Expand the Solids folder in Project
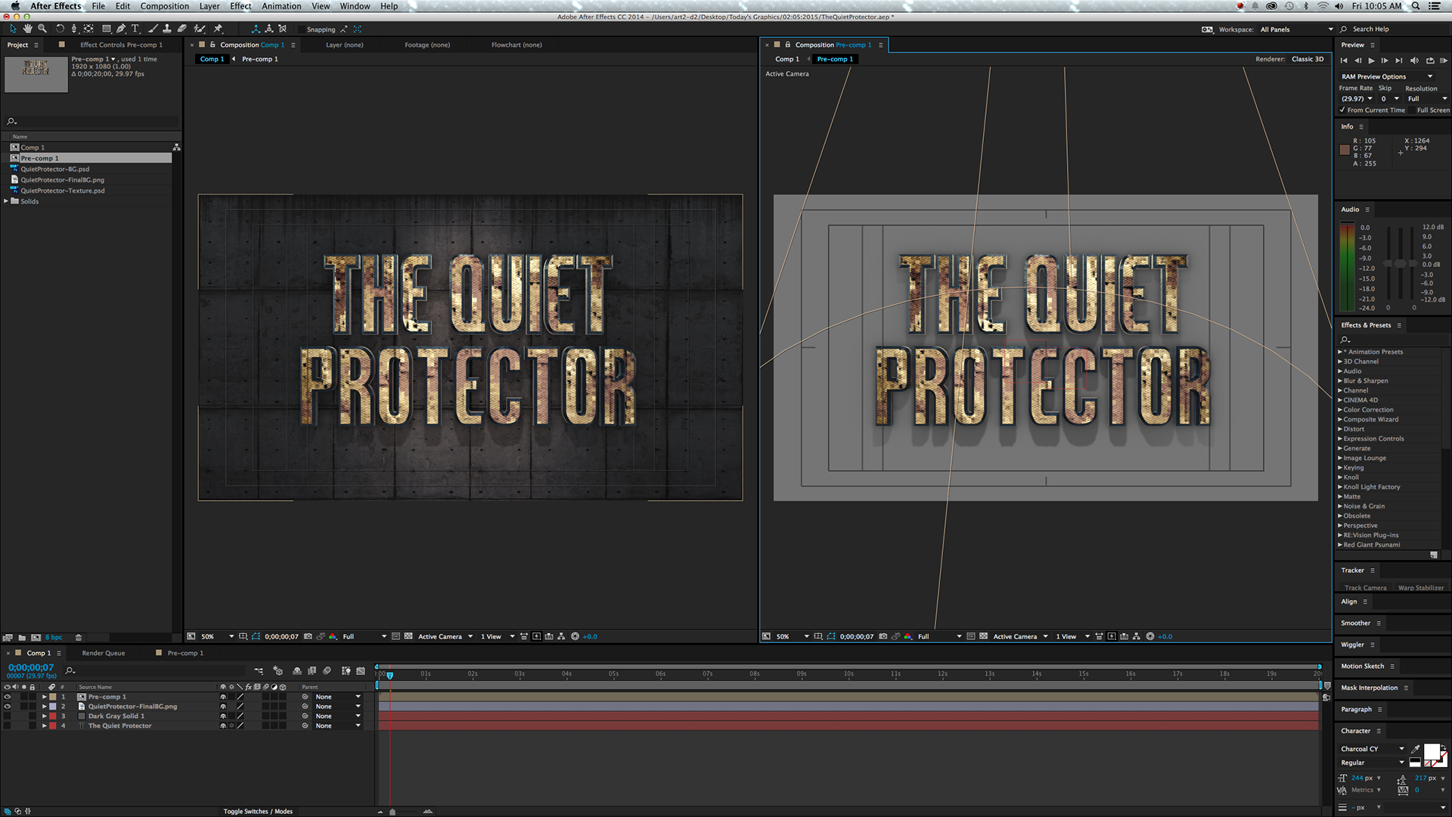 click(x=6, y=201)
